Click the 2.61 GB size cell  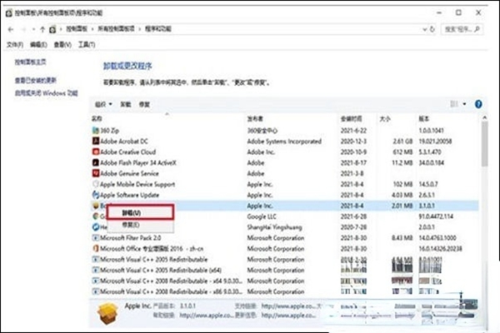402,141
